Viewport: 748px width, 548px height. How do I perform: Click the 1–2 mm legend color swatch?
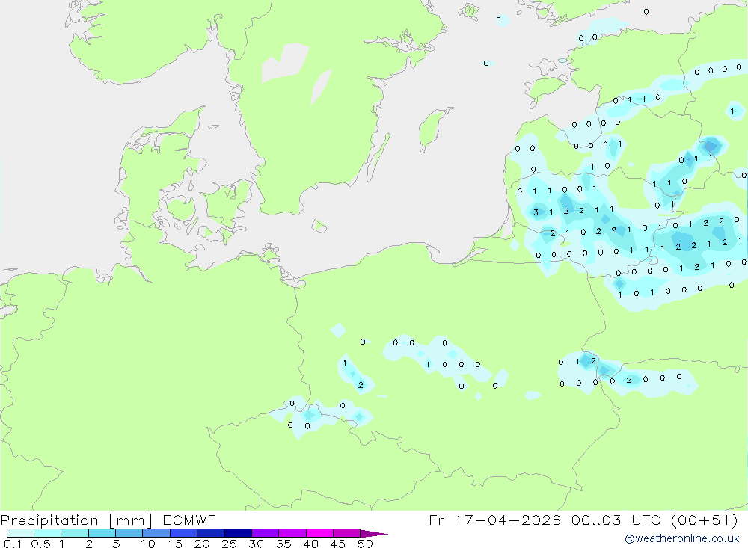(75, 533)
